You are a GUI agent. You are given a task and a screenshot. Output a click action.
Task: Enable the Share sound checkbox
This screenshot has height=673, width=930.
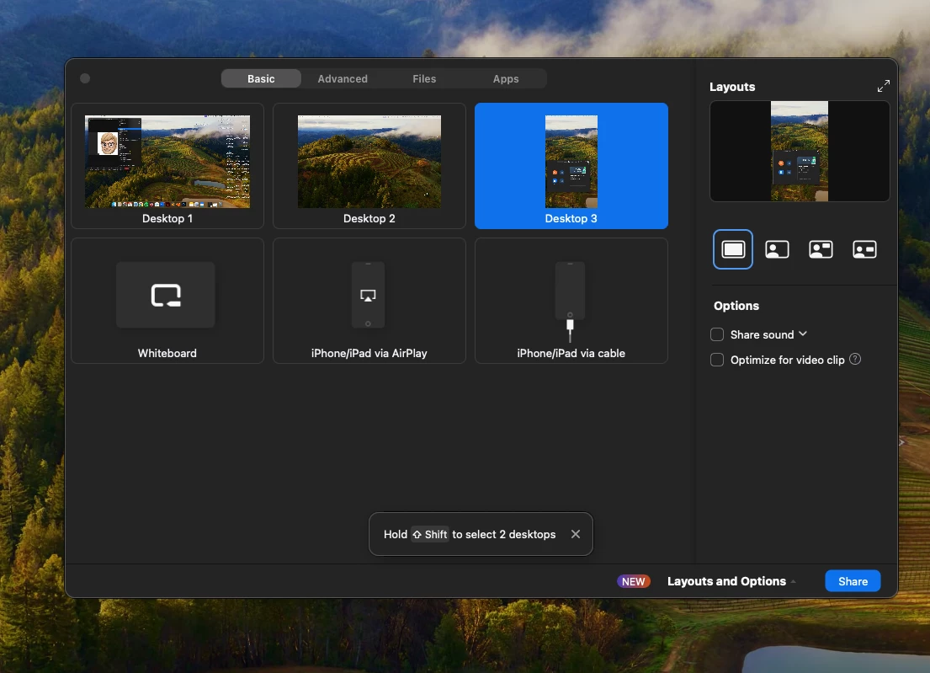716,334
